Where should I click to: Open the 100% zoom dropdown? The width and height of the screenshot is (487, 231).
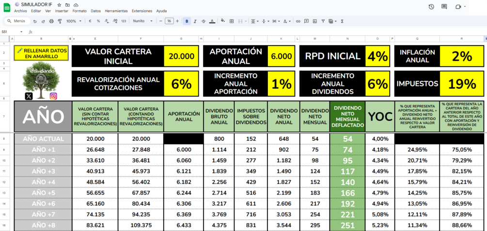74,21
